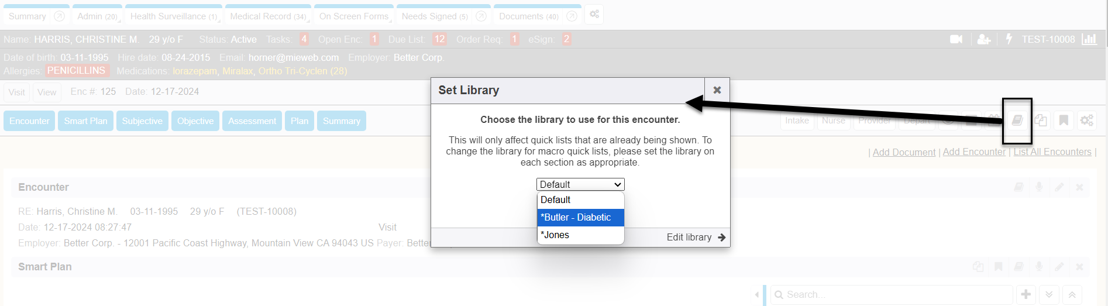Click the video camera icon in patient header
This screenshot has height=306, width=1108.
pos(956,39)
